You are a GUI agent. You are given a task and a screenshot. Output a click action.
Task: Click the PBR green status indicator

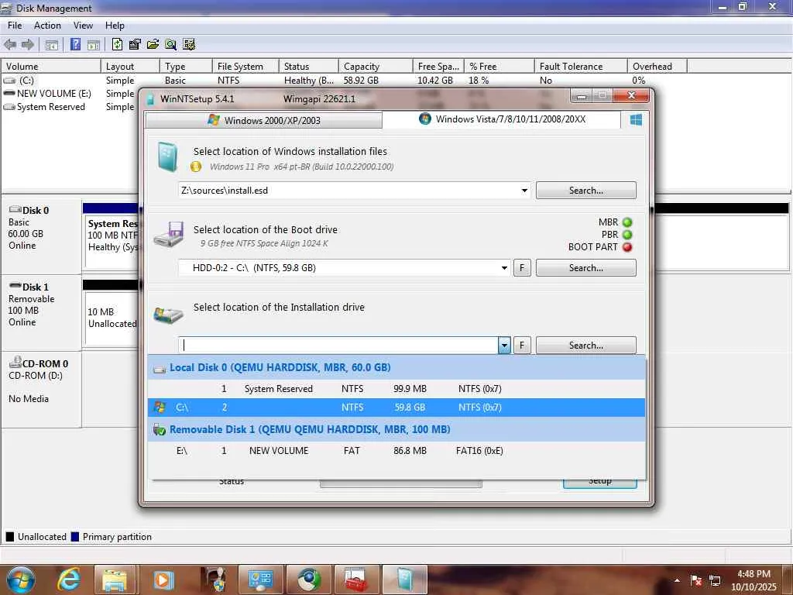click(x=627, y=235)
